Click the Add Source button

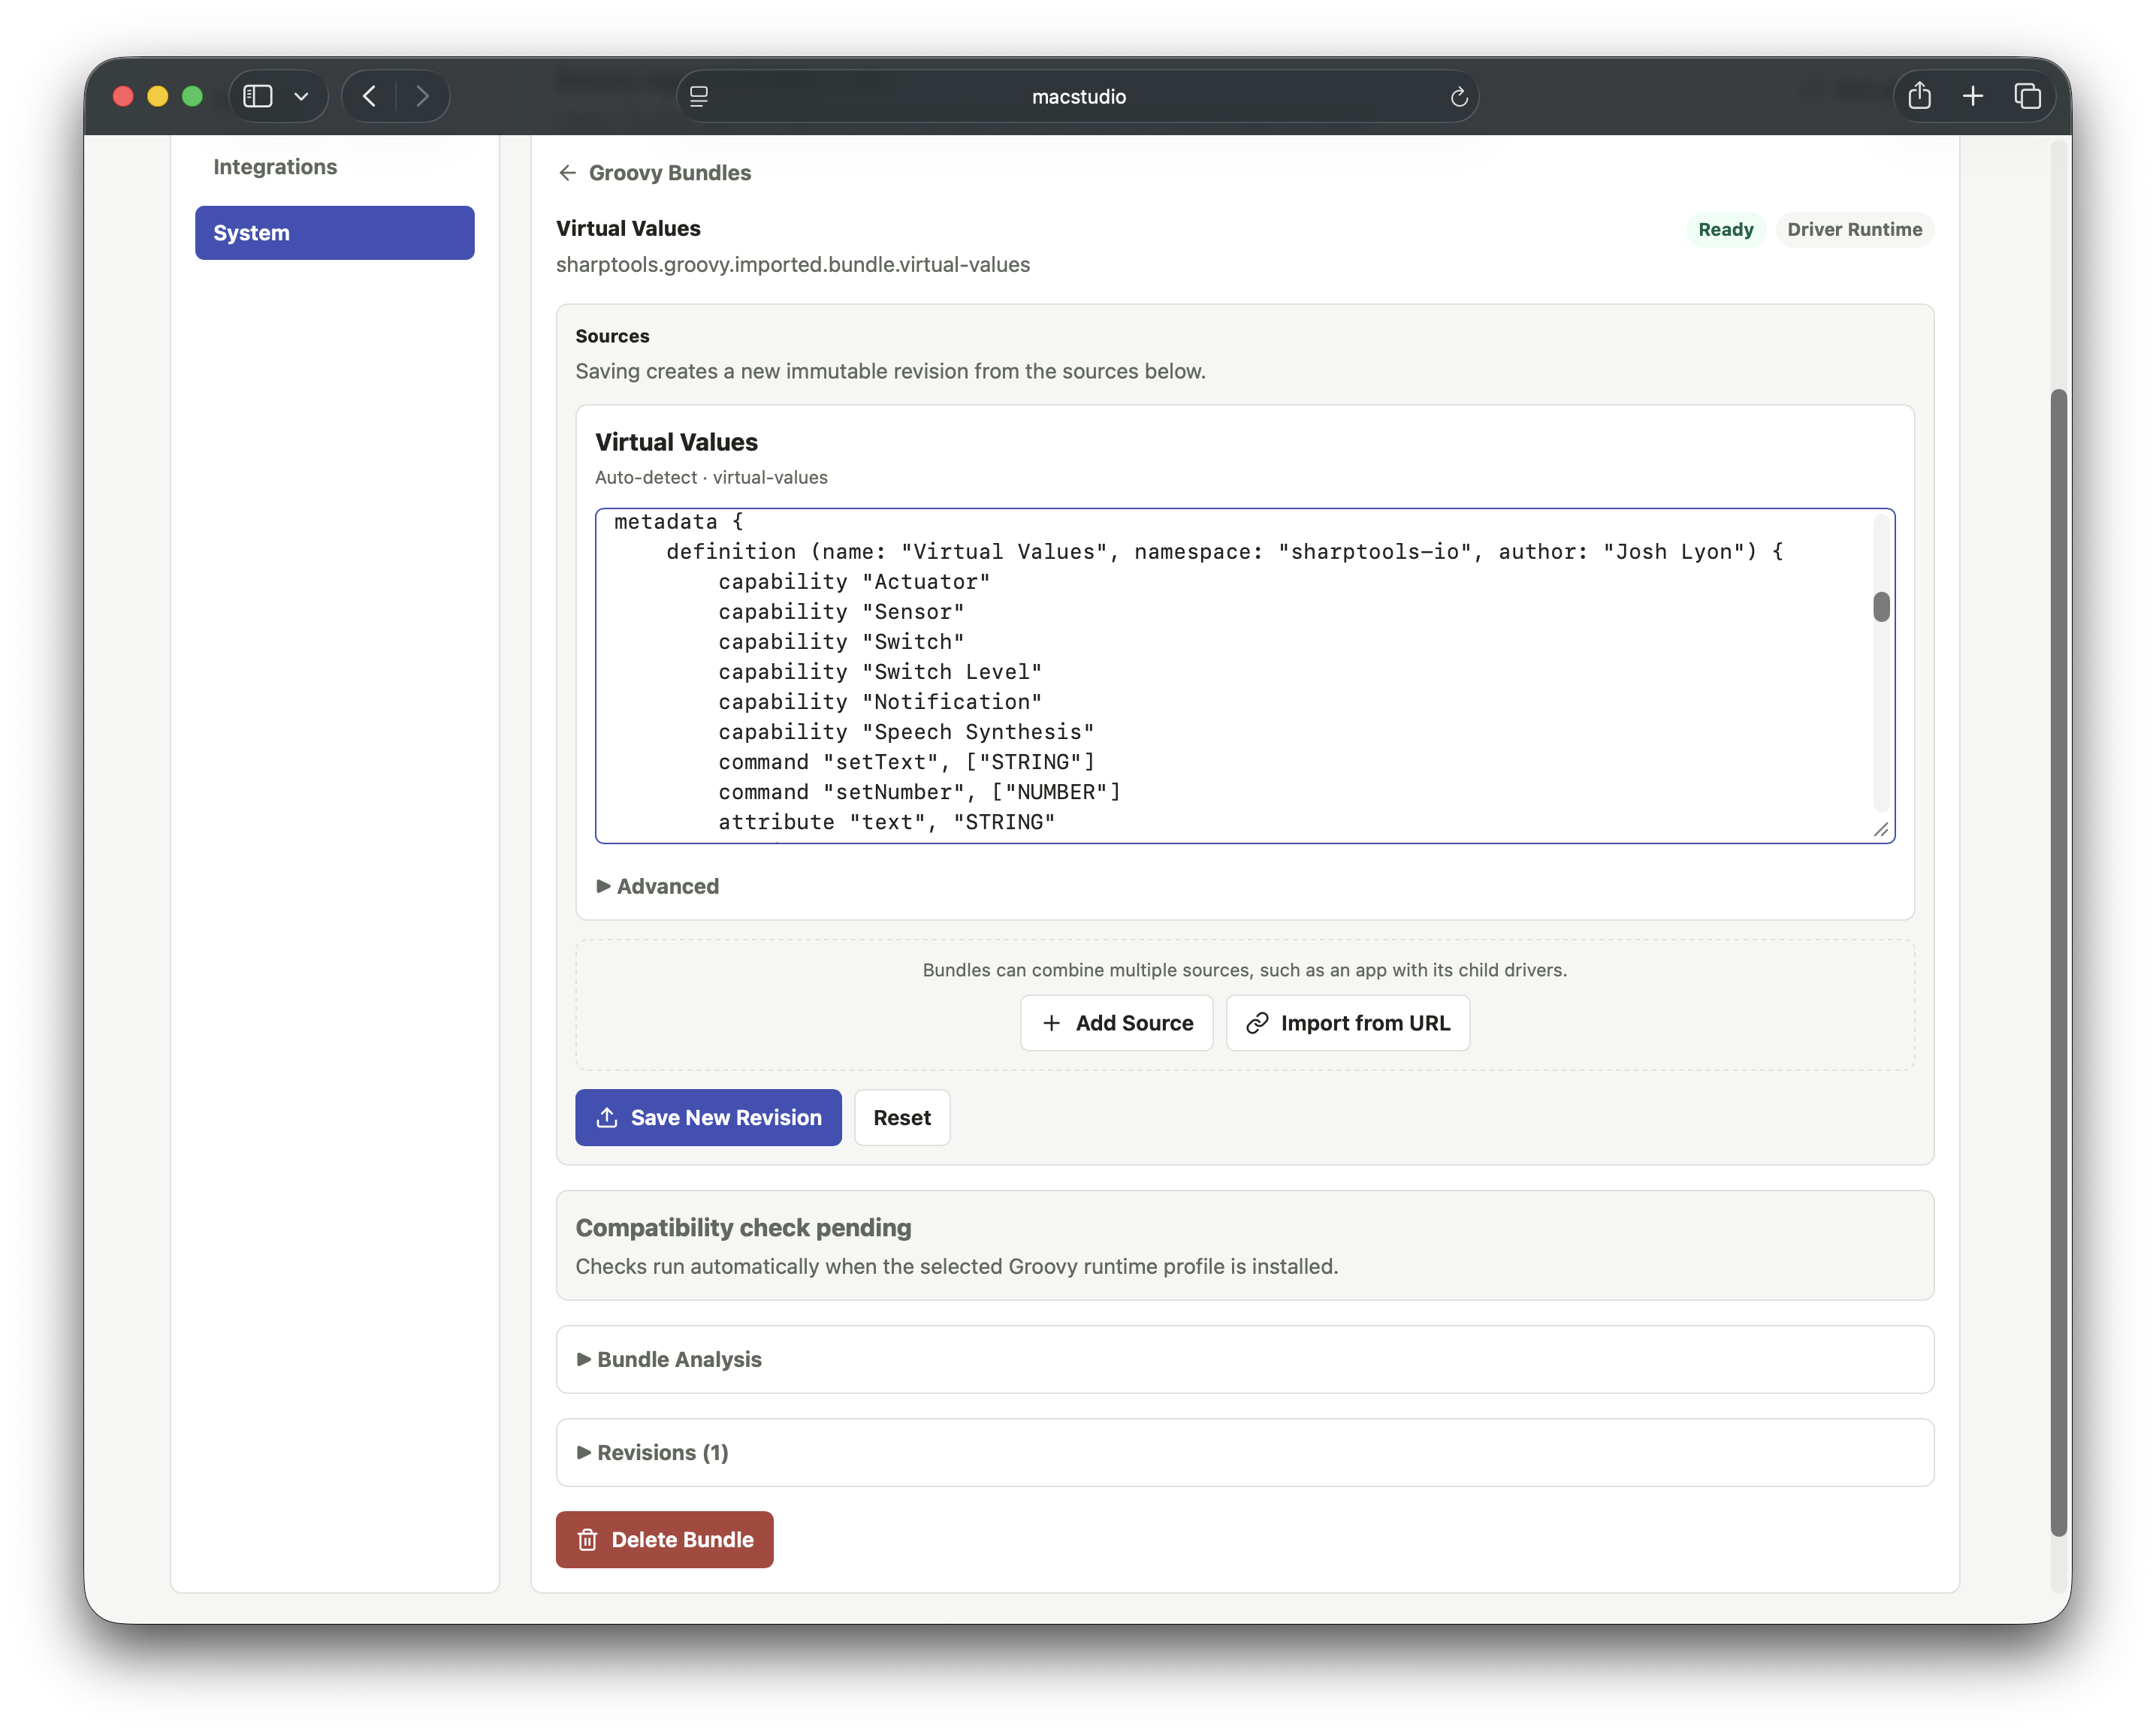[1116, 1022]
